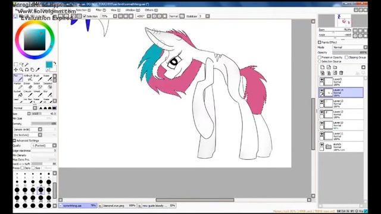Screen dimensions: 381x214
Task: Select the rotate view tool
Action: tap(27, 70)
